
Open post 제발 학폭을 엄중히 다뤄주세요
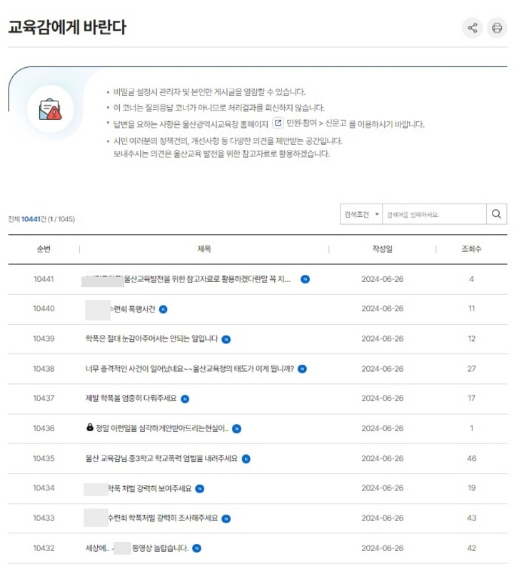(x=131, y=398)
